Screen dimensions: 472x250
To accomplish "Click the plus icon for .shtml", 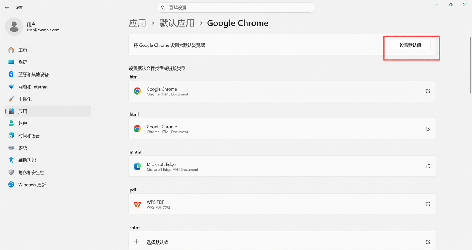I will point(137,241).
